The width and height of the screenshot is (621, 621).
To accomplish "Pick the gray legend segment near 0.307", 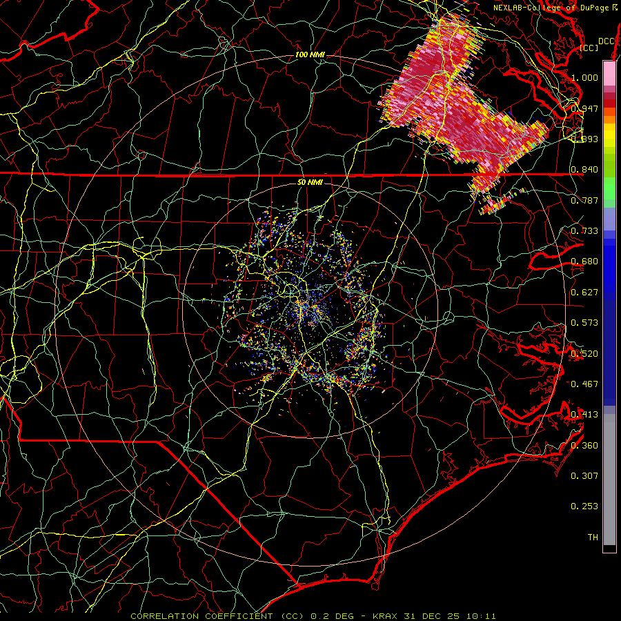I will (609, 480).
